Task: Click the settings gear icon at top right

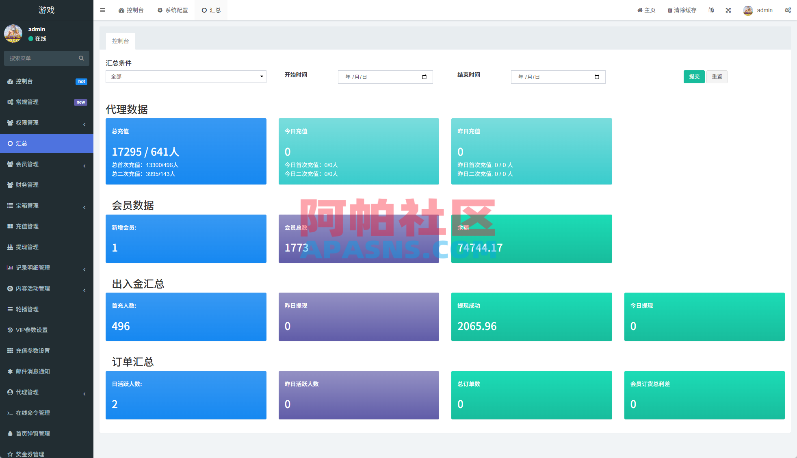Action: [x=788, y=10]
